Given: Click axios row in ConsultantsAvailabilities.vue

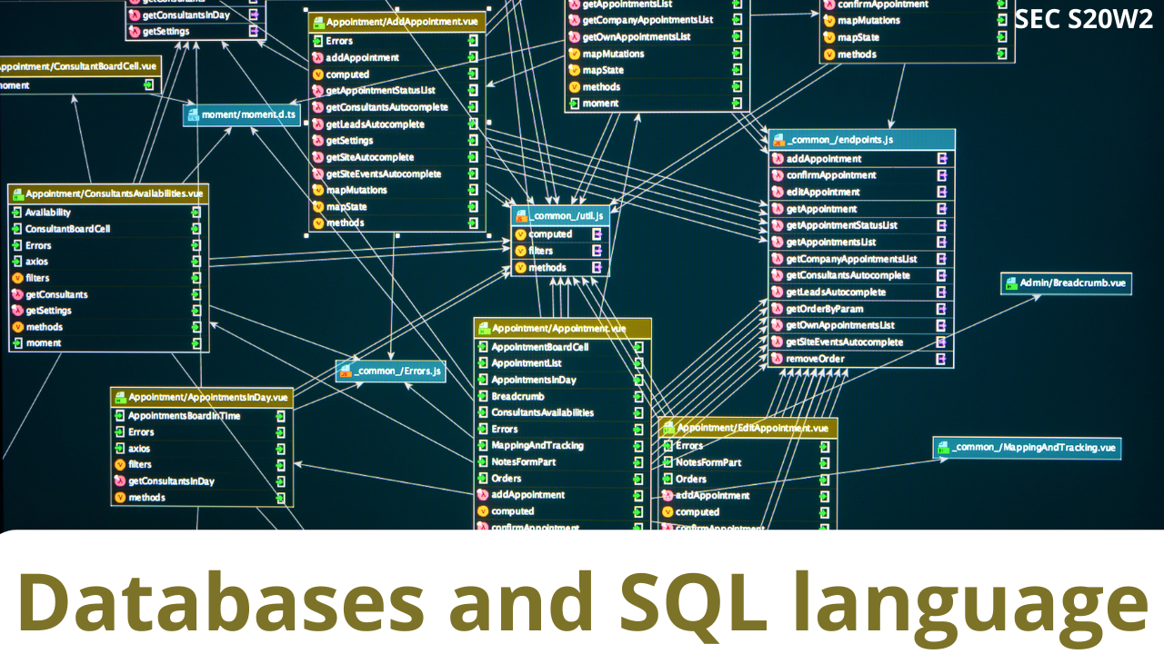Looking at the screenshot, I should 108,262.
